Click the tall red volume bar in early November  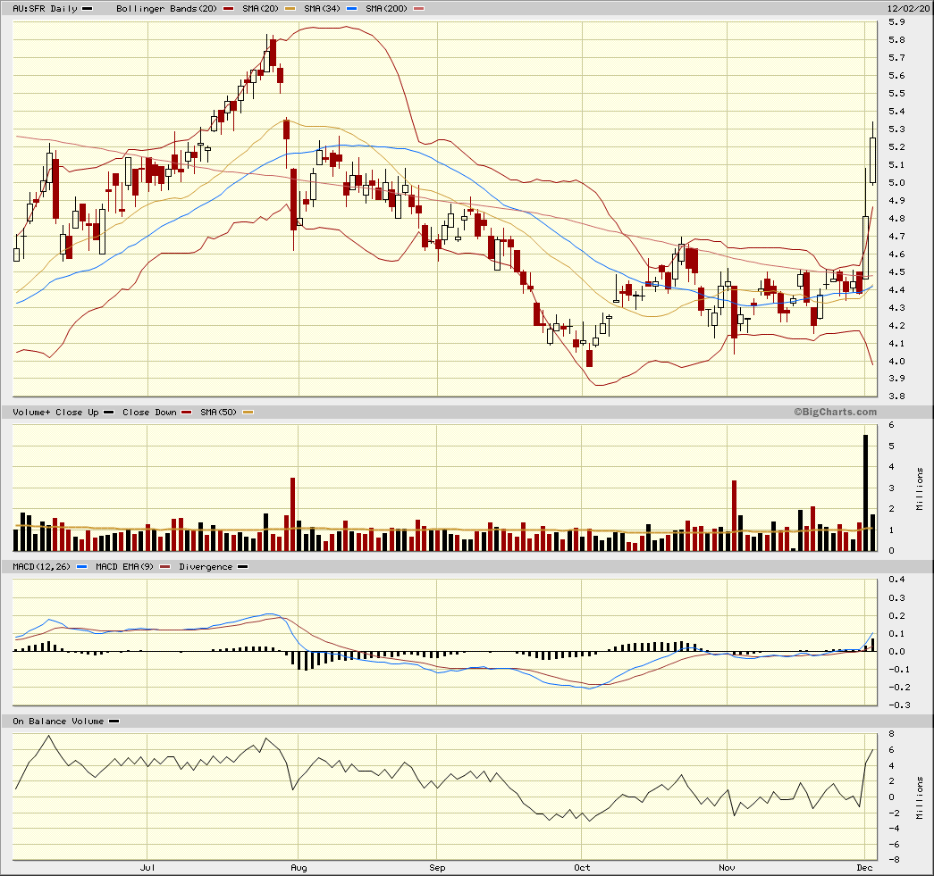tap(735, 515)
